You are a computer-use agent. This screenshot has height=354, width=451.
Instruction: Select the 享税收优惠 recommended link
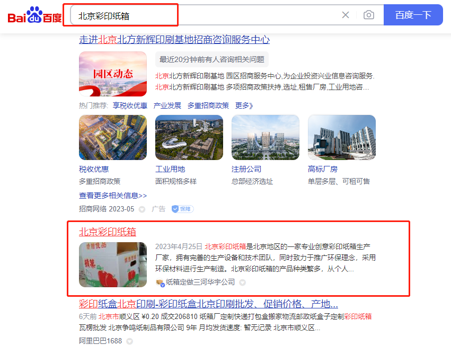(x=130, y=105)
